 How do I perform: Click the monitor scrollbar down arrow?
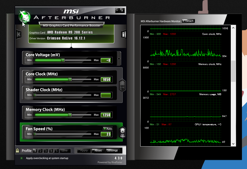tap(233, 144)
